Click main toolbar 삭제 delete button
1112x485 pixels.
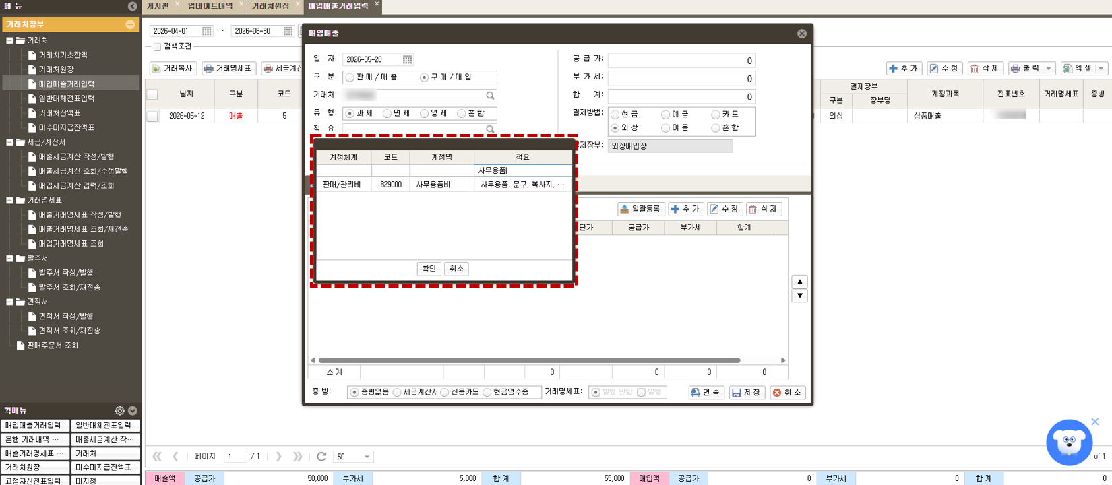[x=985, y=69]
